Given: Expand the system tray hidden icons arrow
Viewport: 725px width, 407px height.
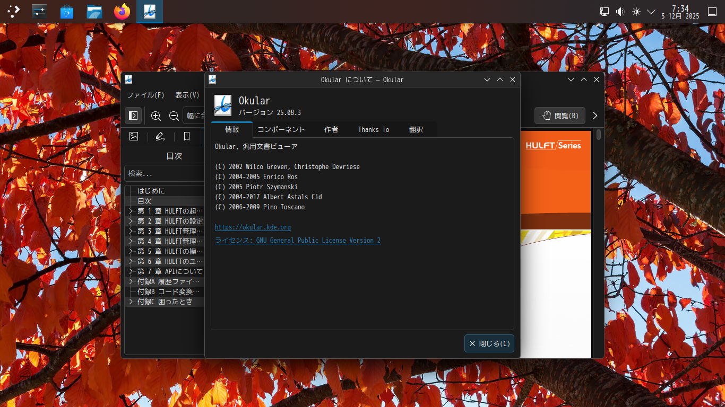Looking at the screenshot, I should pos(651,12).
